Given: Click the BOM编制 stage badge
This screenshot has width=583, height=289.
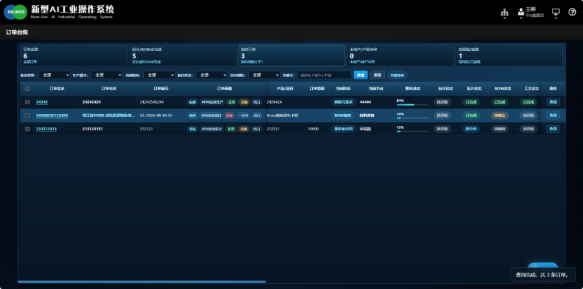Looking at the screenshot, I should [x=343, y=115].
